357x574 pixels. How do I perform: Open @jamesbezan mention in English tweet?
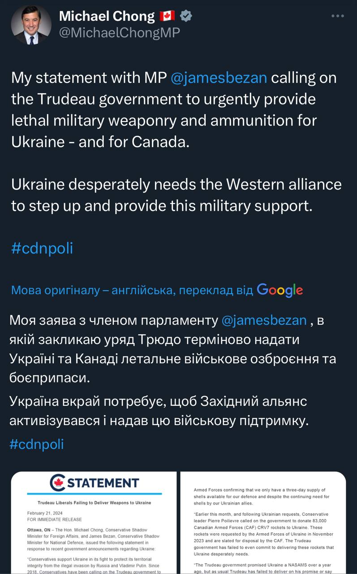point(219,78)
